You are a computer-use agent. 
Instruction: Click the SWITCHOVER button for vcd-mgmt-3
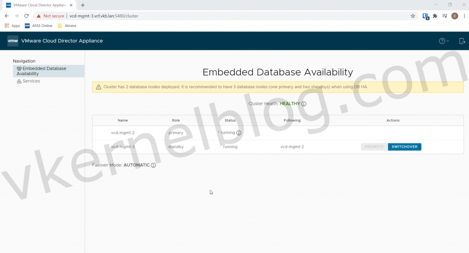click(x=404, y=147)
